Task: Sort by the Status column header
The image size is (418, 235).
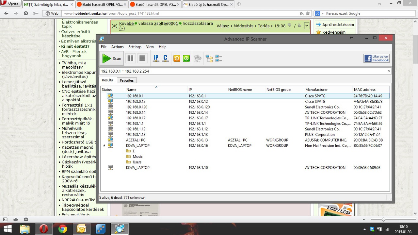Action: pyautogui.click(x=113, y=90)
